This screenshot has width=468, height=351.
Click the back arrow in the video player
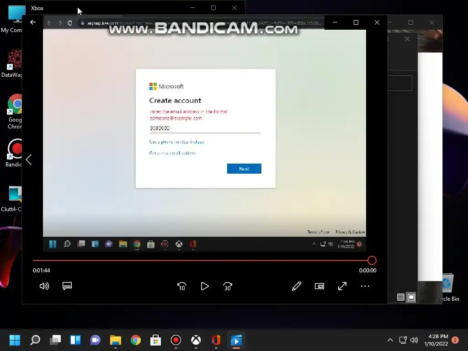[33, 22]
